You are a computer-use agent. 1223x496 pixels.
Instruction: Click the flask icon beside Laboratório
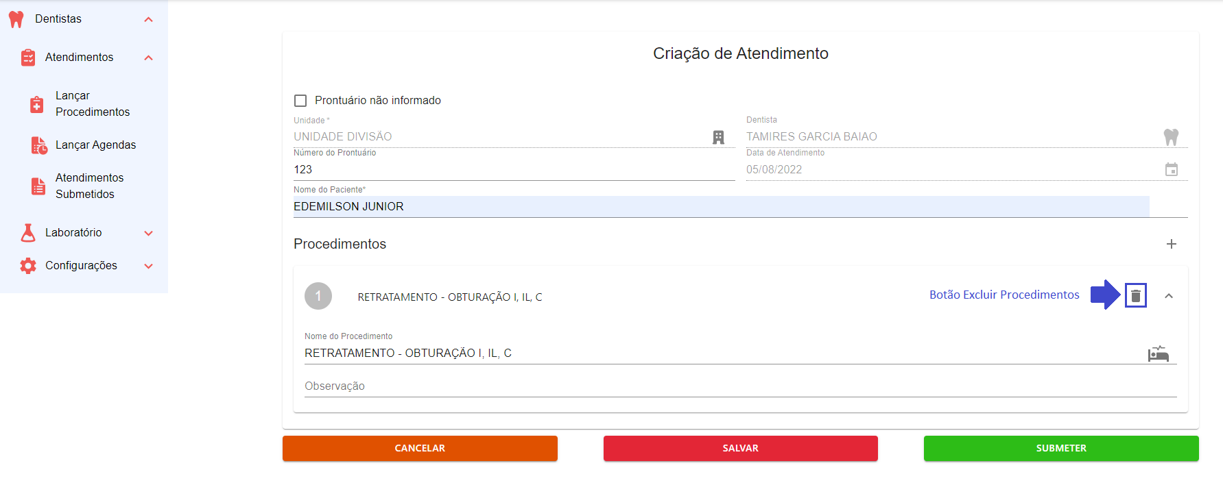pos(28,233)
